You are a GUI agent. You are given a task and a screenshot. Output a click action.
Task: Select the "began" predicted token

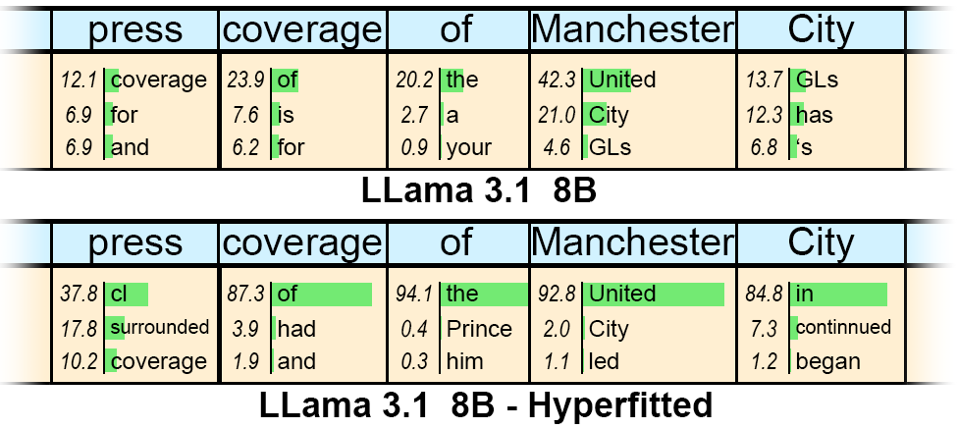(827, 361)
